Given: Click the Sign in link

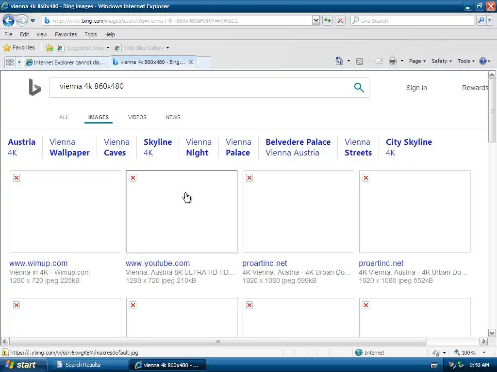Looking at the screenshot, I should (416, 88).
